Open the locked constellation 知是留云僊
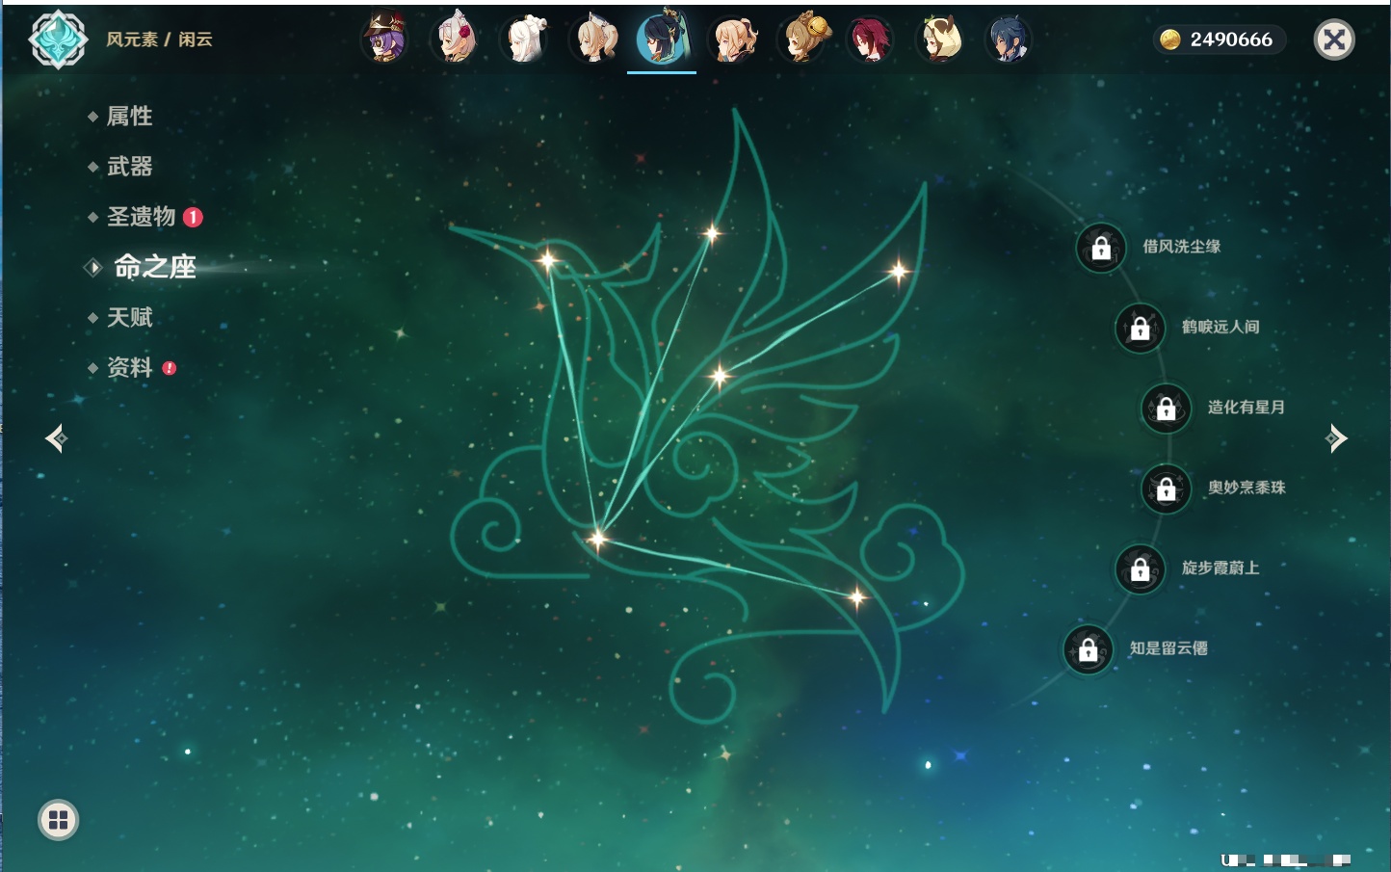 point(1088,649)
